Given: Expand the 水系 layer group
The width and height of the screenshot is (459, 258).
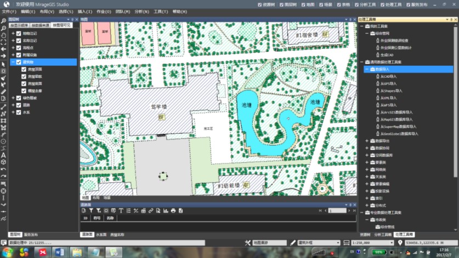Looking at the screenshot, I should tap(13, 112).
